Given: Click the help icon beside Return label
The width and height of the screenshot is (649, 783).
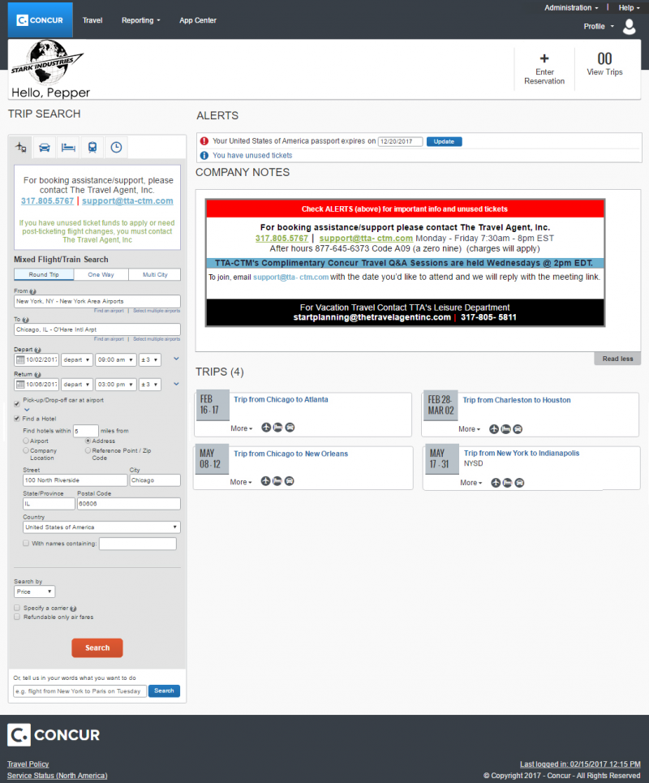Looking at the screenshot, I should click(x=37, y=375).
